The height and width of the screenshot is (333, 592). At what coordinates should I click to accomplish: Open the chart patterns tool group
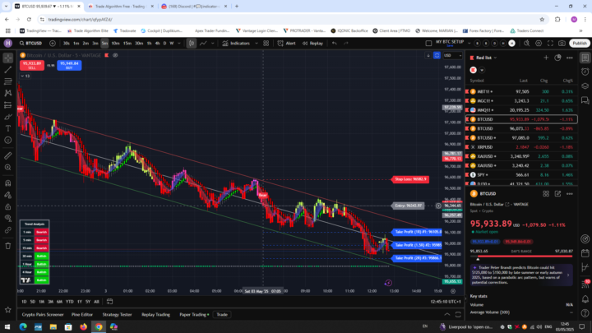[x=8, y=93]
